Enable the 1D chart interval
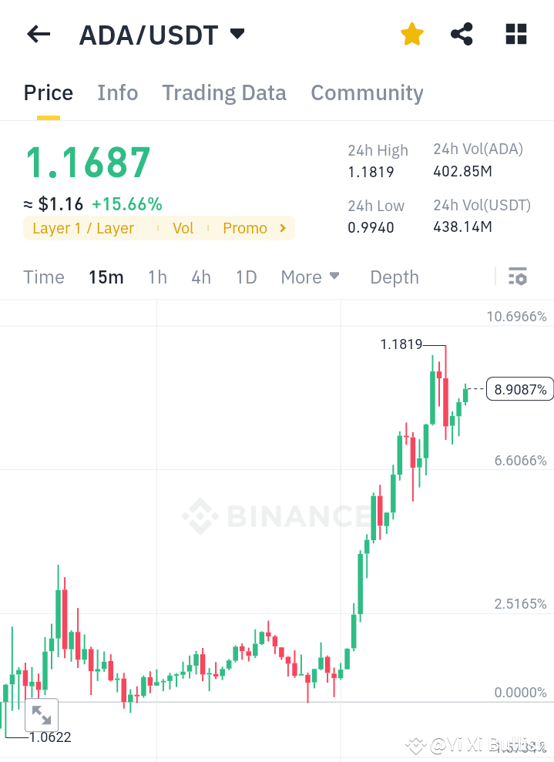The height and width of the screenshot is (762, 554). [x=246, y=277]
